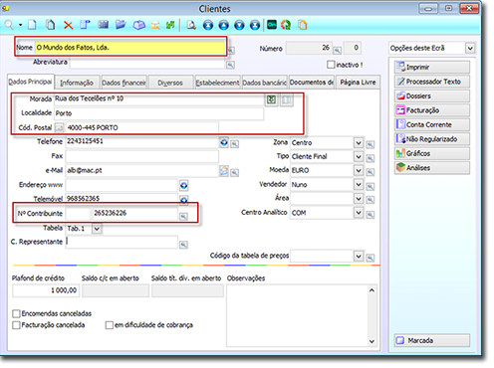The width and height of the screenshot is (494, 368).
Task: Open the Processador Texto button
Action: (432, 82)
